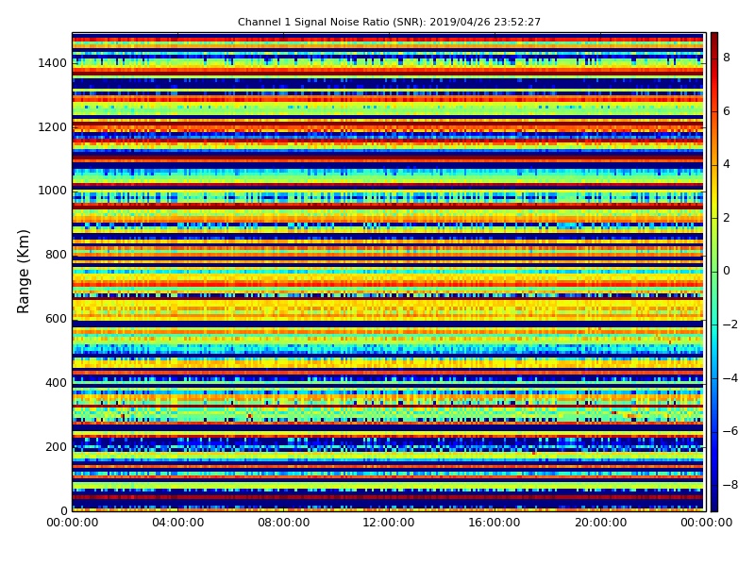Click the colorbar label 6
Image resolution: width=755 pixels, height=566 pixels.
[727, 111]
